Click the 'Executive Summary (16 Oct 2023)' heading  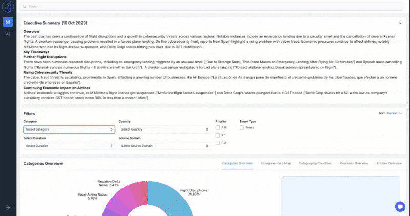[x=55, y=23]
